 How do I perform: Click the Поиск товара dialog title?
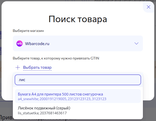(78, 19)
